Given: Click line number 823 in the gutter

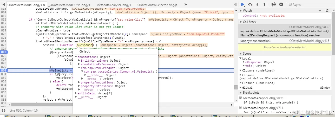Looking at the screenshot, I should coord(4,45).
